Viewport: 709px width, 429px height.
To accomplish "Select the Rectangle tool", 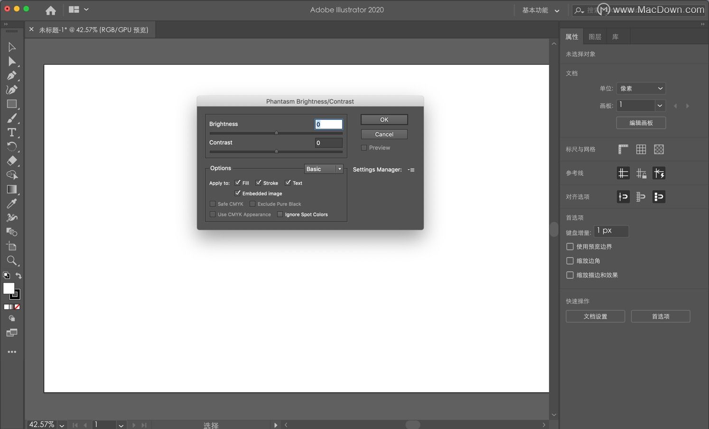I will tap(12, 104).
